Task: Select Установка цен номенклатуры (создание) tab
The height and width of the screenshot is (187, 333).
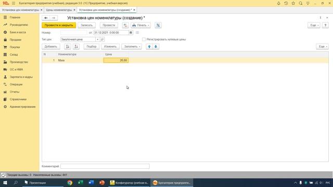Action: click(105, 10)
